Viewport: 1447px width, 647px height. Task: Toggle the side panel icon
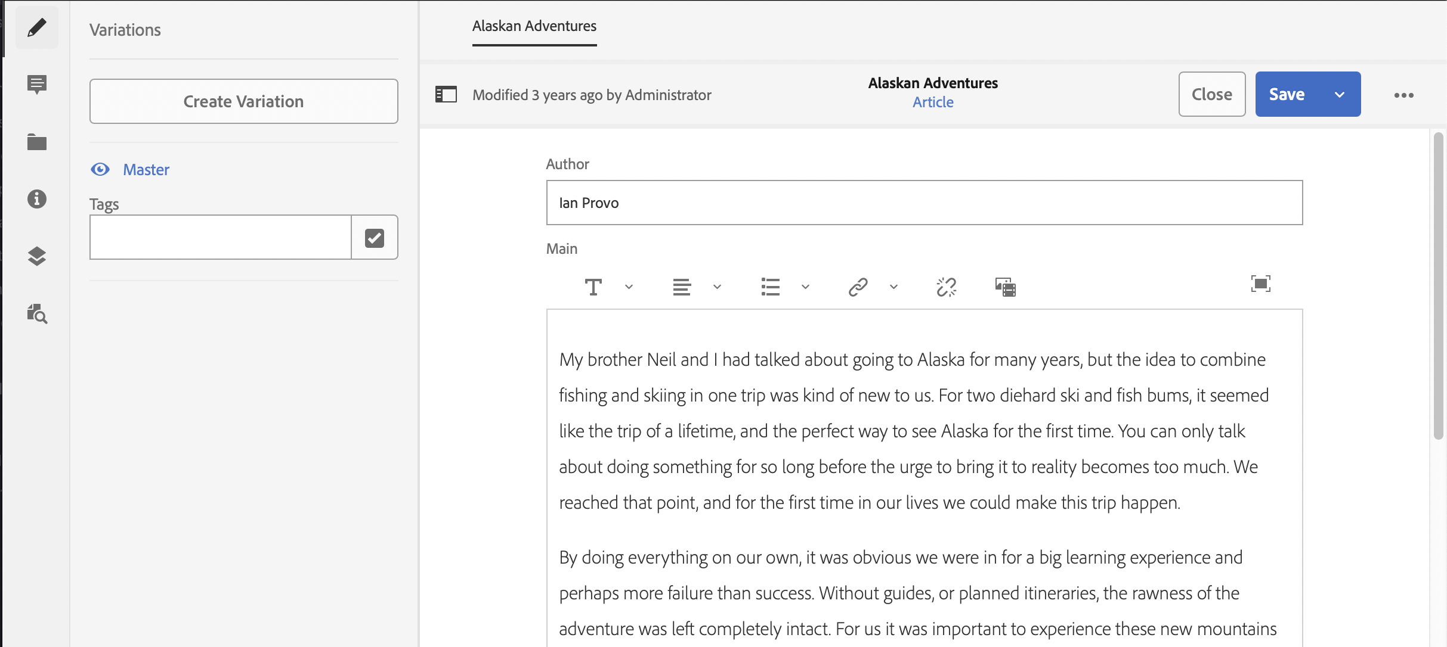[x=446, y=95]
